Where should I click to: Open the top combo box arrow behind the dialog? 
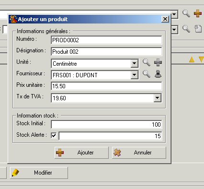(174, 14)
